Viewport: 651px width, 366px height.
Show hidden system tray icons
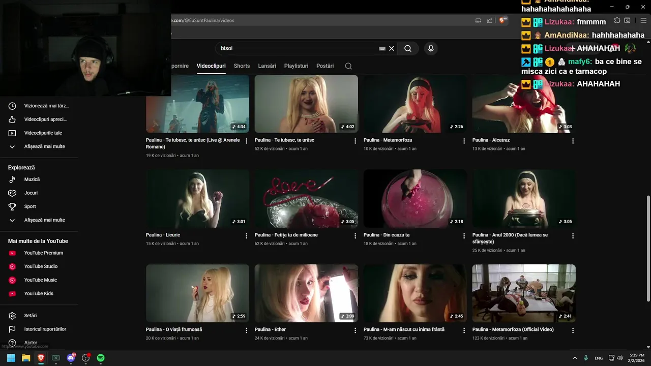(x=575, y=358)
